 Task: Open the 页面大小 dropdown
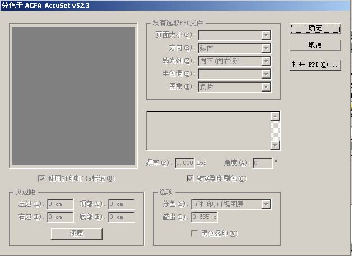tap(234, 35)
